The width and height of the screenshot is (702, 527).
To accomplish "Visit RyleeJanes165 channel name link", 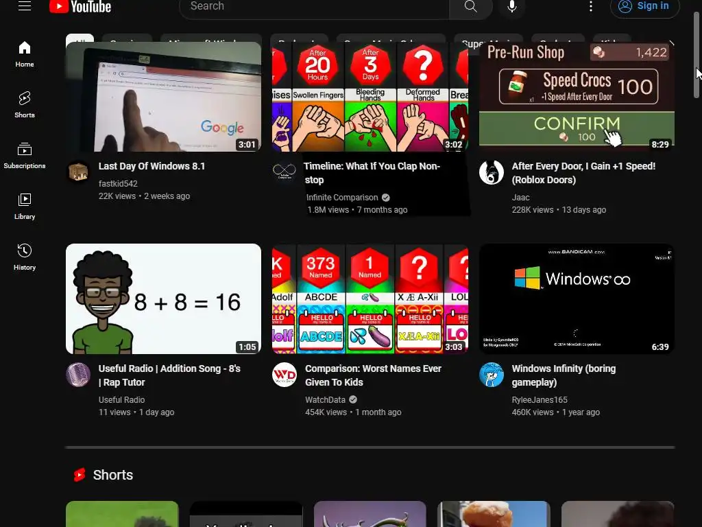I will (540, 400).
